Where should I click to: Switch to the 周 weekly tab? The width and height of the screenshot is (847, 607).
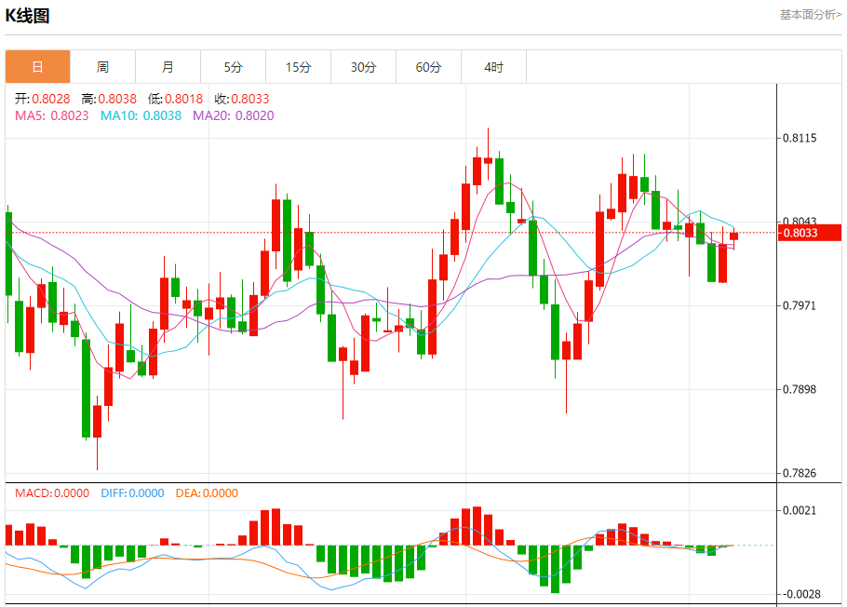pos(102,67)
